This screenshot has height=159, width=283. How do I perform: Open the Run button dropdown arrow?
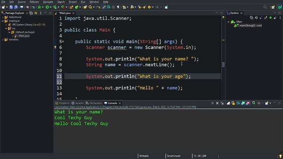click(x=50, y=7)
